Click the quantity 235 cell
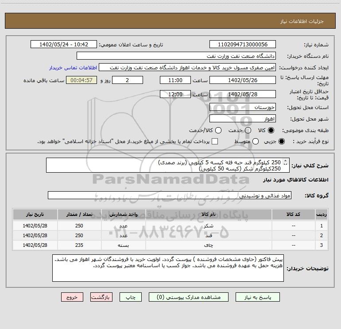The width and height of the screenshot is (341, 329). click(x=79, y=245)
